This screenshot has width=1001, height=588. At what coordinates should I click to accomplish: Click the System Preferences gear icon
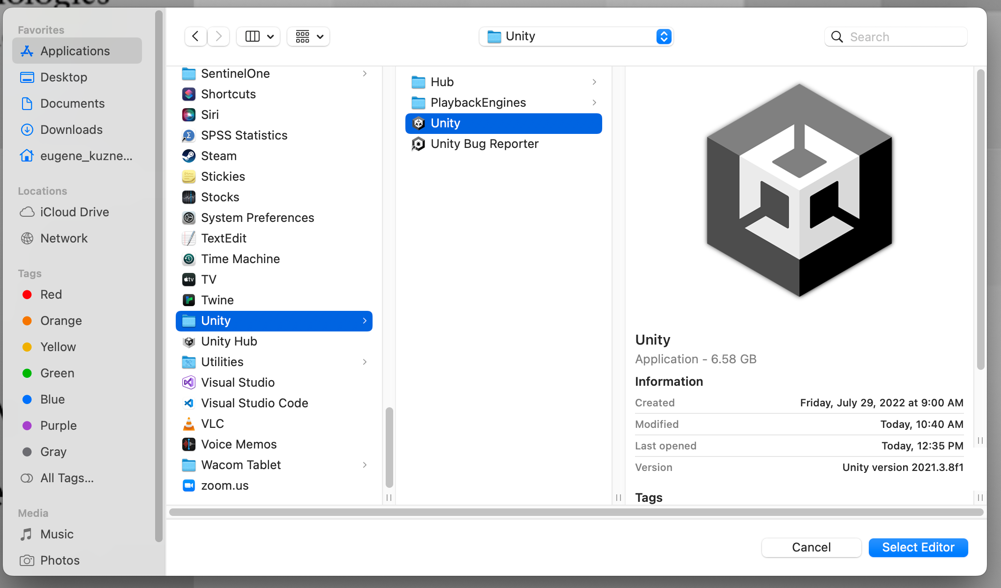click(x=189, y=218)
